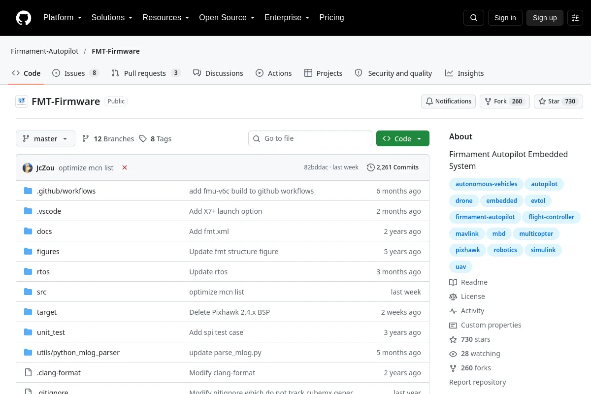Switch to the Discussions tab
Screen dimensions: 591x394
pyautogui.click(x=218, y=73)
